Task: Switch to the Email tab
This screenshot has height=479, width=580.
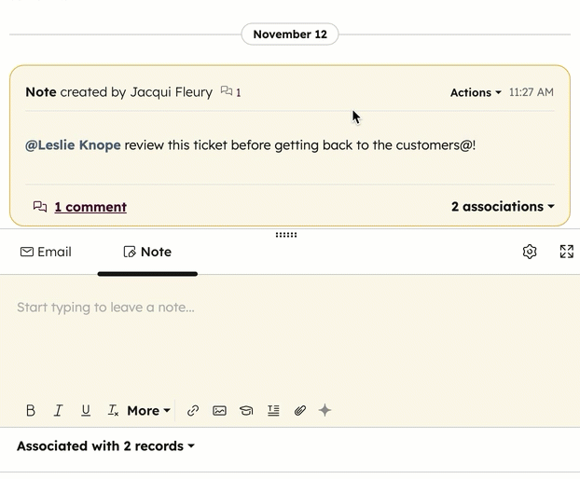Action: click(x=46, y=252)
